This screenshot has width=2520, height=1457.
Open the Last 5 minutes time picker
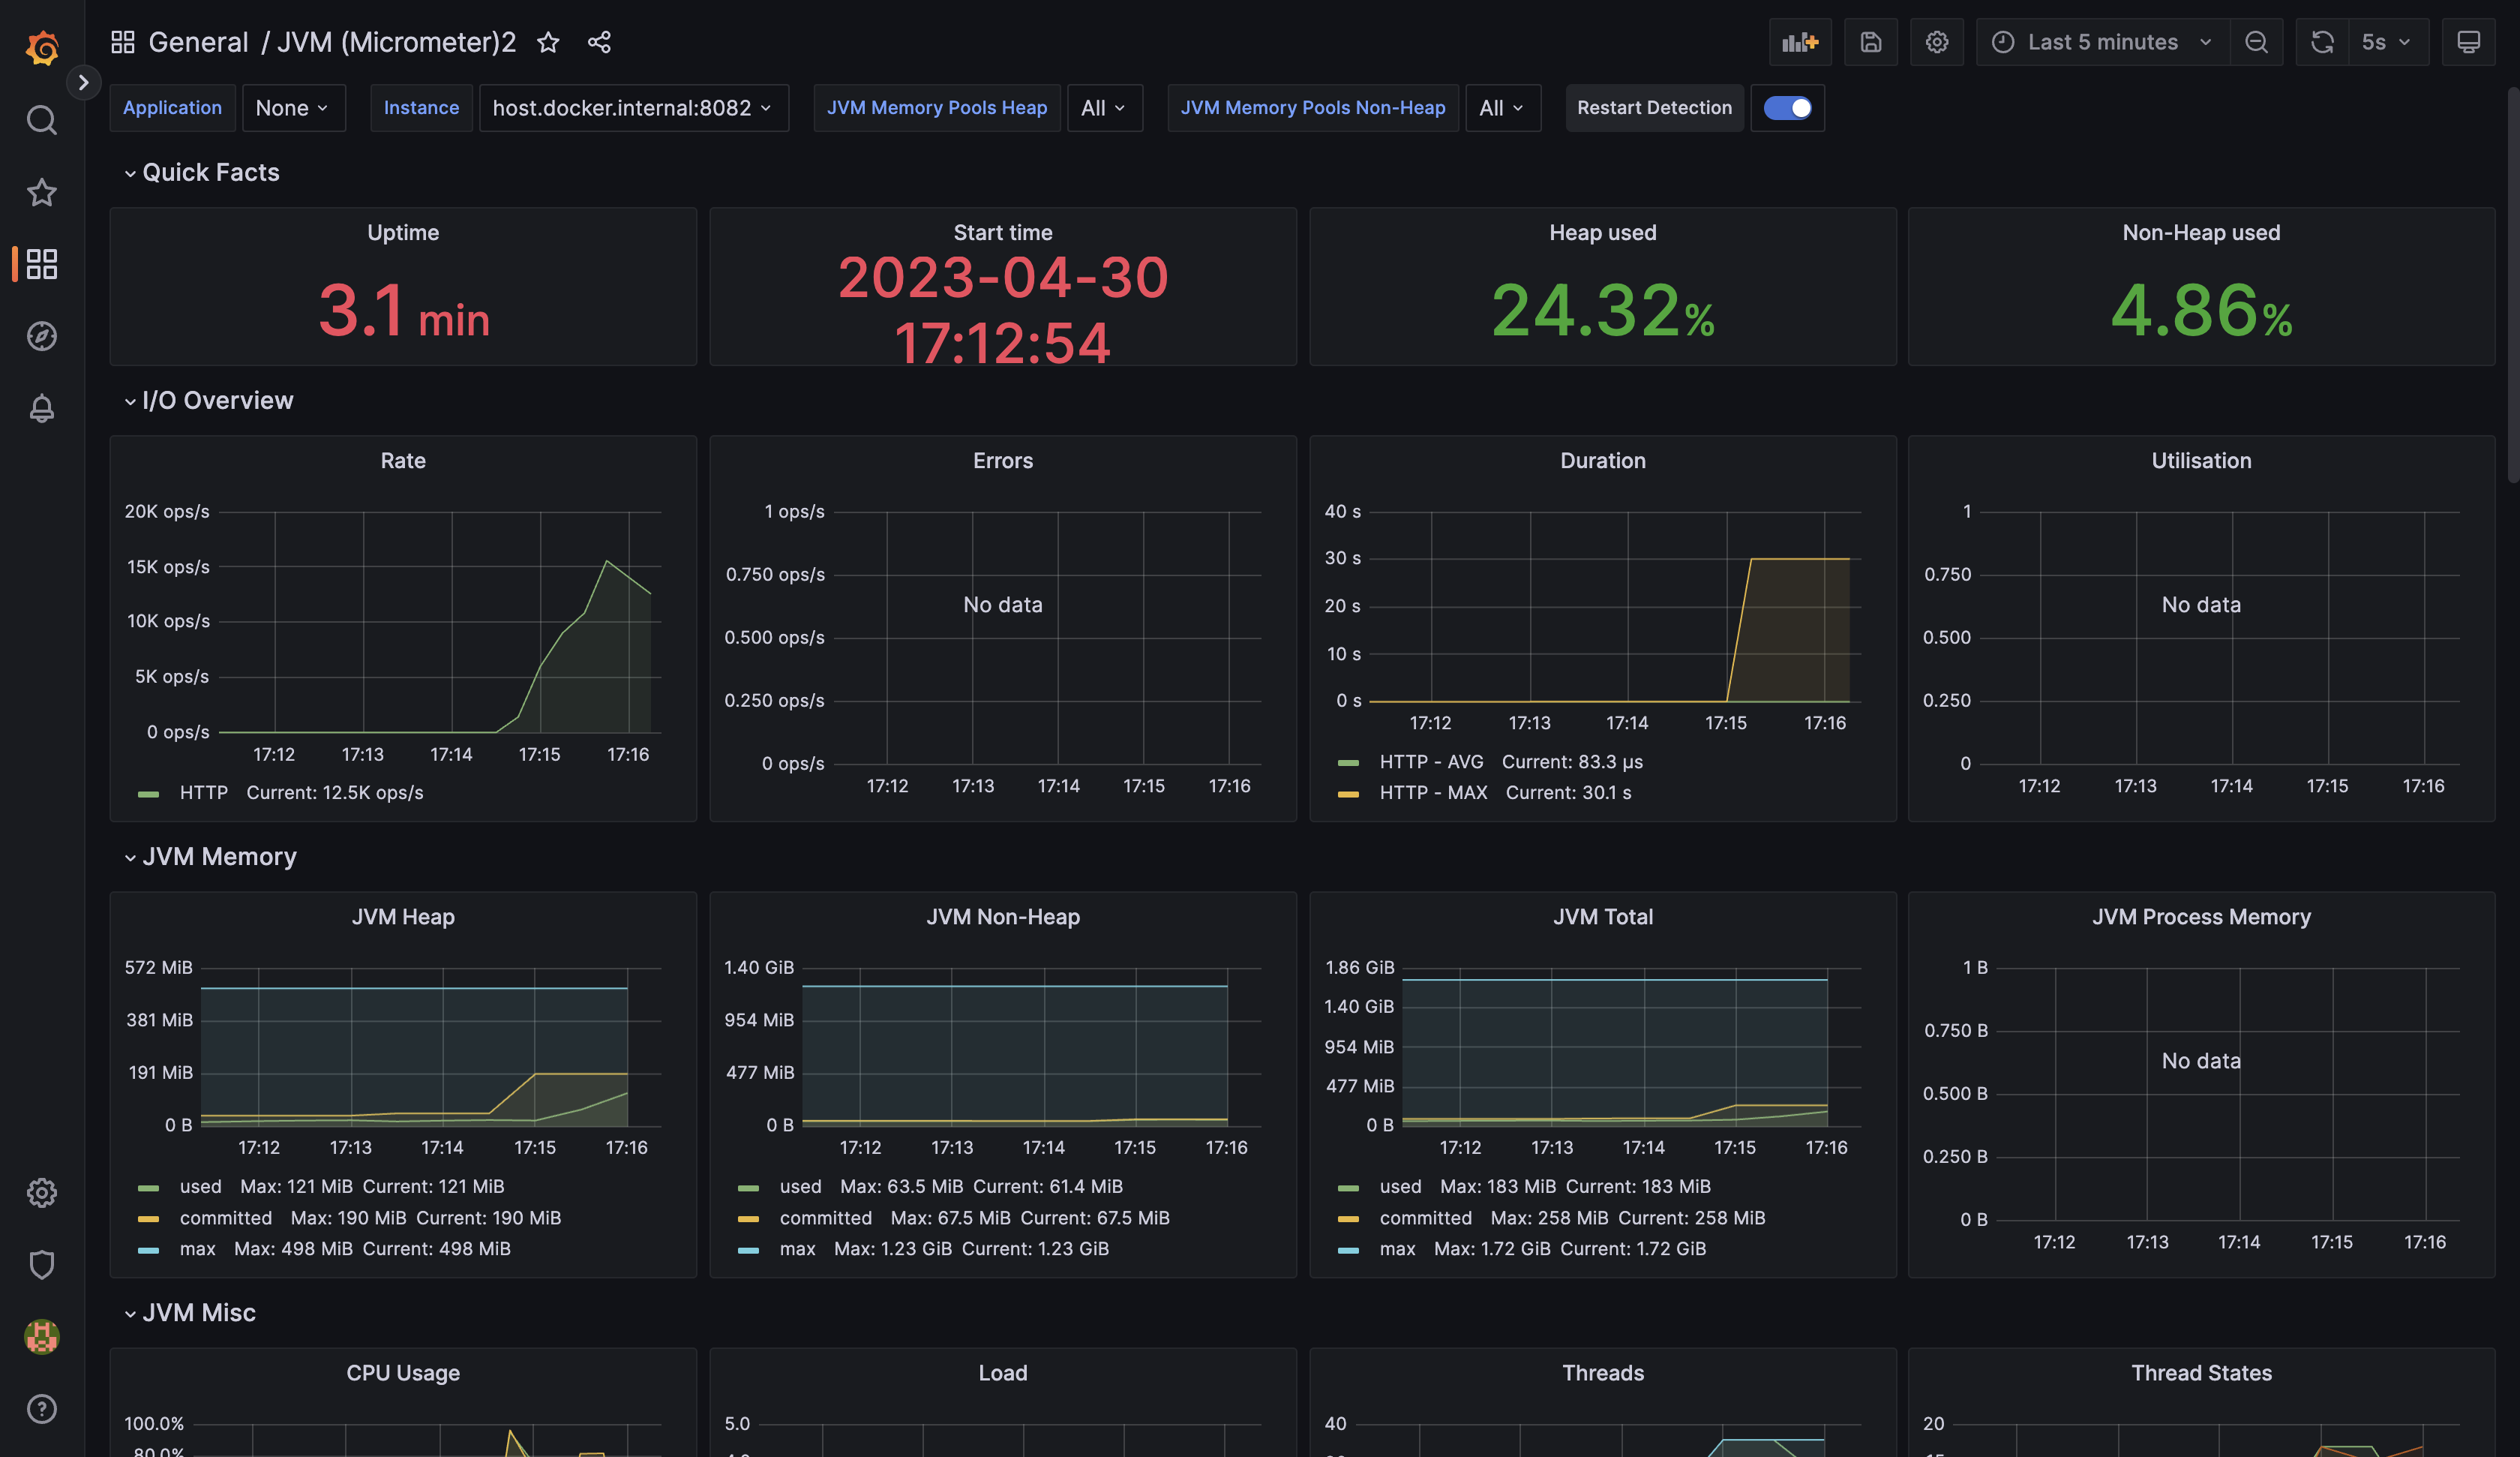(x=2102, y=42)
